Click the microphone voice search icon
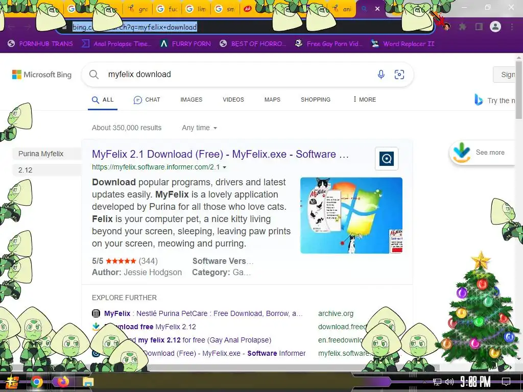This screenshot has height=392, width=523. point(381,75)
